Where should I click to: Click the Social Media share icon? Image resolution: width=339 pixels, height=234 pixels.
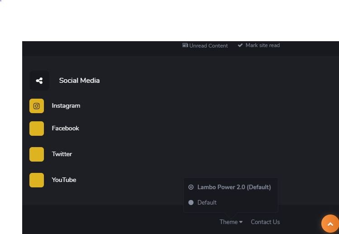pyautogui.click(x=39, y=81)
